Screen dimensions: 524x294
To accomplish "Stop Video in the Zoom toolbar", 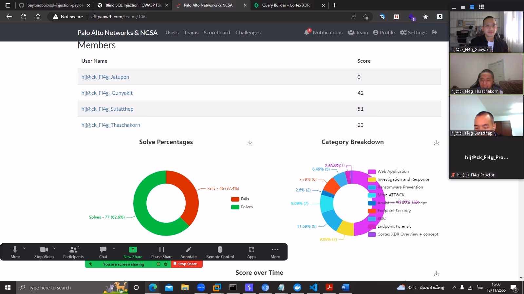I will [44, 252].
